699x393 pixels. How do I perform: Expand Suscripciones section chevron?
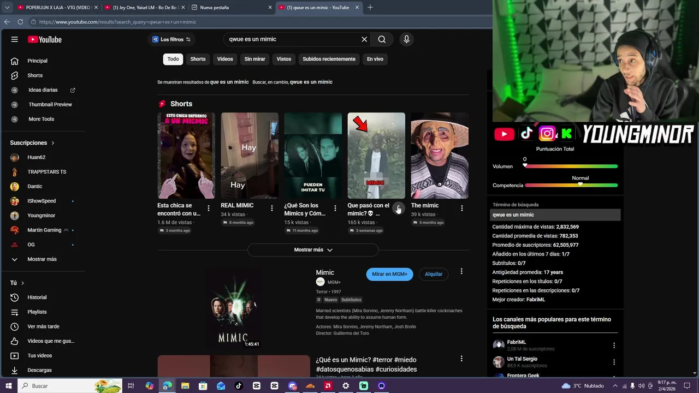(53, 143)
